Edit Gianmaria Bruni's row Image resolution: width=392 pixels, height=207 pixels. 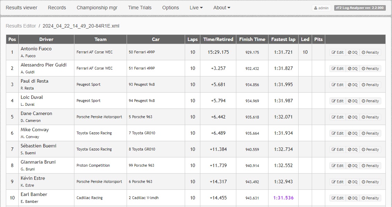[337, 165]
